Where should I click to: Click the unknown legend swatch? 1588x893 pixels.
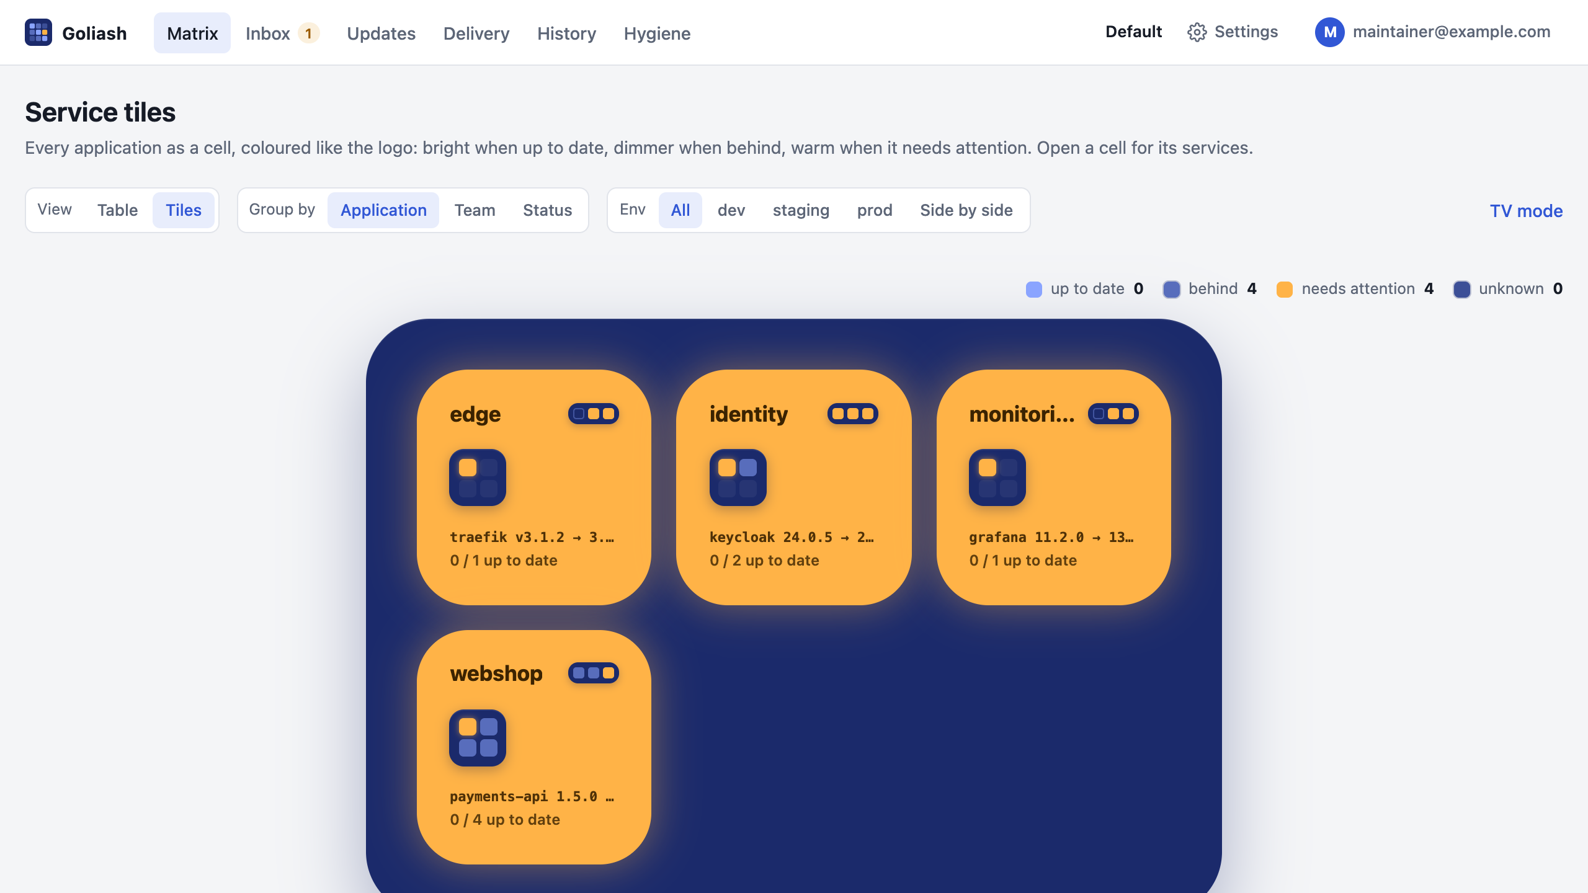coord(1462,290)
